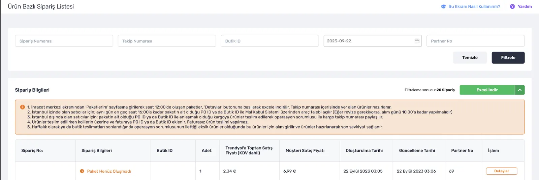Click the clock icon beside Paket Henüz Oluşmadı

click(x=82, y=171)
